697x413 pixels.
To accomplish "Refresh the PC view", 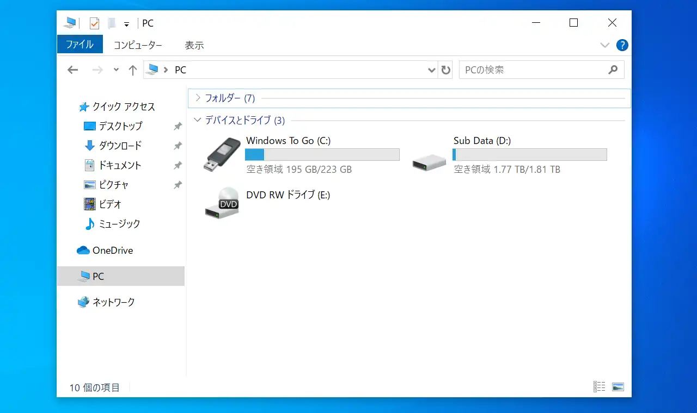I will click(x=446, y=70).
